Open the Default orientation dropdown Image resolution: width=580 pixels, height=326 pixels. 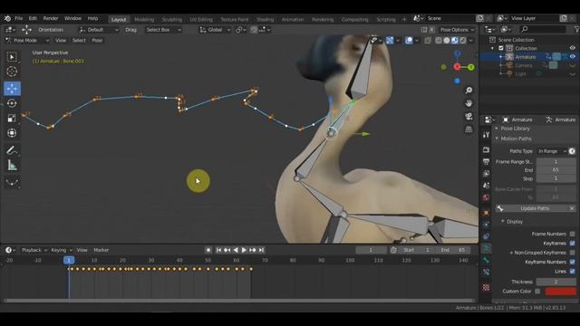99,30
